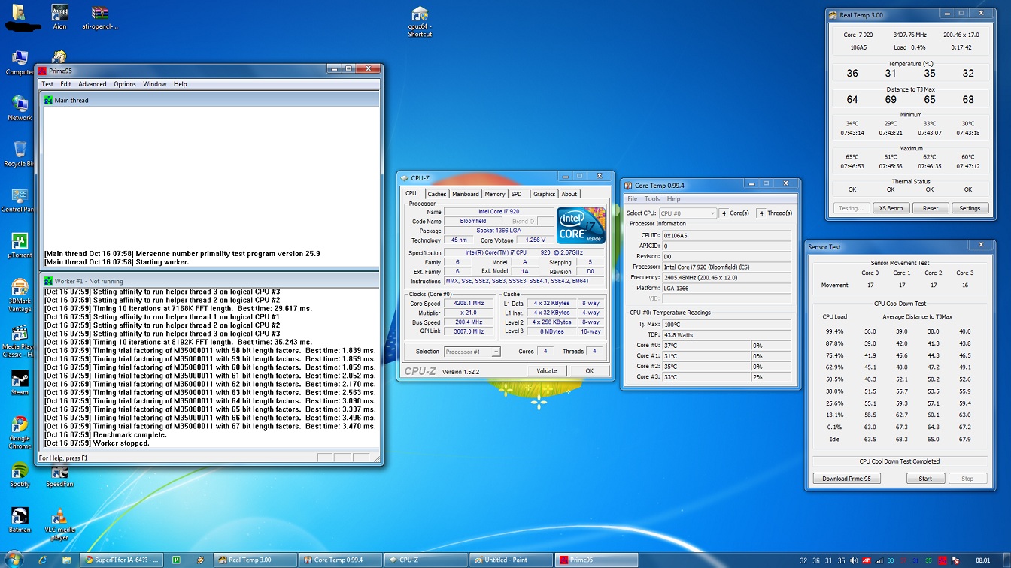Switch to Real Temp 3.00 taskbar button
Image resolution: width=1011 pixels, height=568 pixels.
(x=254, y=560)
